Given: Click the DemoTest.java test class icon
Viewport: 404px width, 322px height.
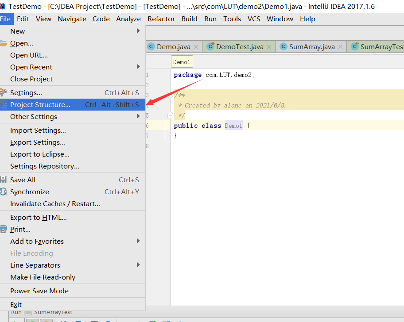Looking at the screenshot, I should (210, 46).
